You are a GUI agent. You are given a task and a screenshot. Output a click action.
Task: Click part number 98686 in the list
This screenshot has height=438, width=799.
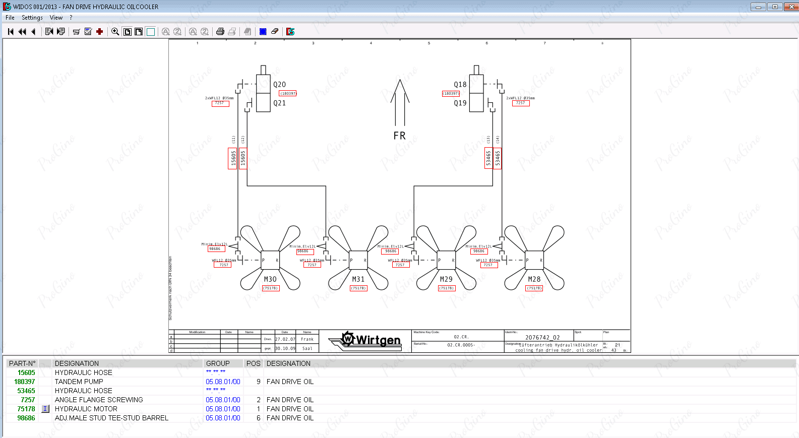tap(26, 418)
